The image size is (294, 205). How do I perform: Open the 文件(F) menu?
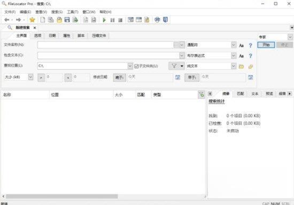point(10,12)
